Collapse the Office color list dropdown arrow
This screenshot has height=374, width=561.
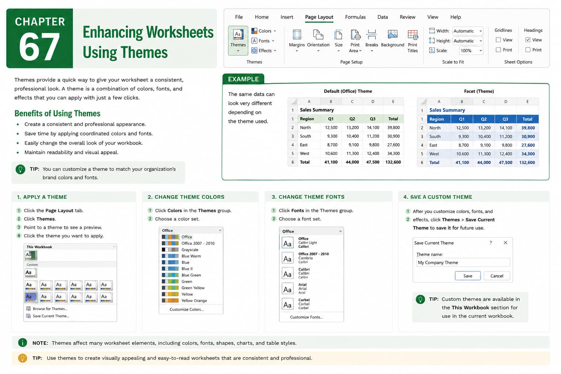pos(220,230)
